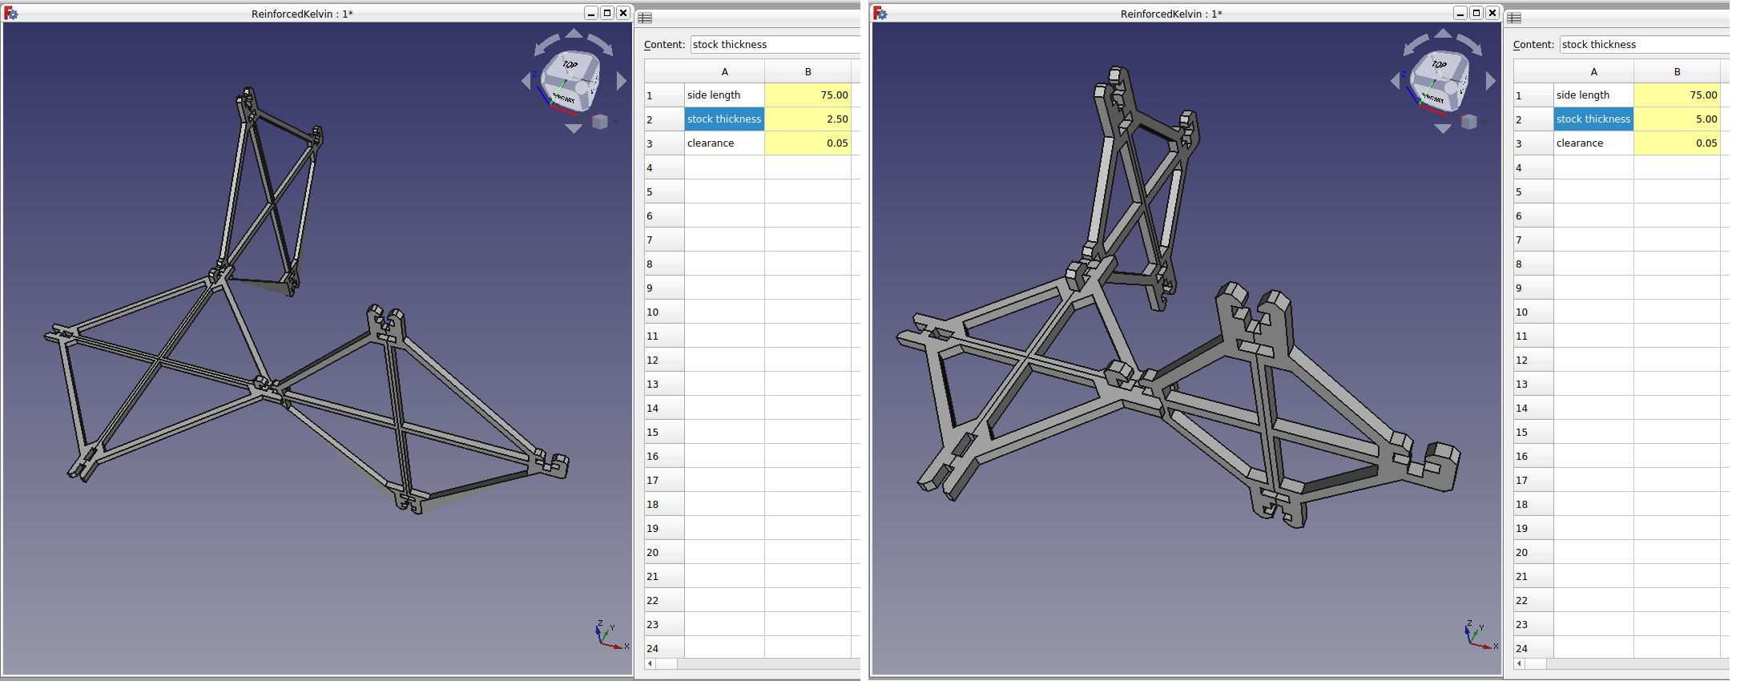Click the left spreadsheet's horizontal scrollbar left arrow
Screen dimensions: 1740x681
(x=650, y=663)
